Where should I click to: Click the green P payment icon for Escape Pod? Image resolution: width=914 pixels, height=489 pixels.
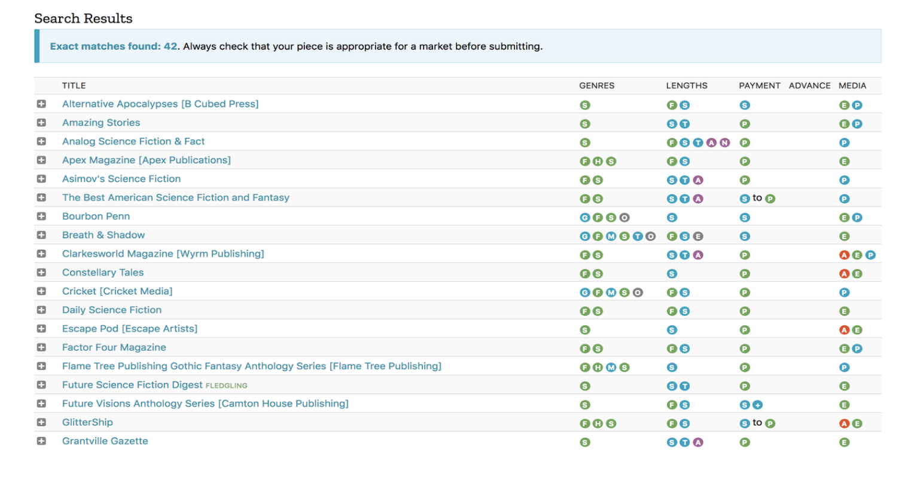[x=745, y=330]
